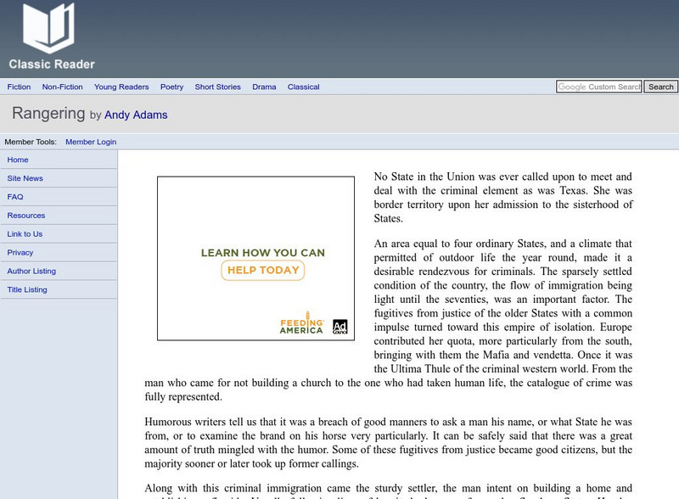The width and height of the screenshot is (679, 499).
Task: Click paragraph starting 'Humorous writers tell us'
Action: 389,442
